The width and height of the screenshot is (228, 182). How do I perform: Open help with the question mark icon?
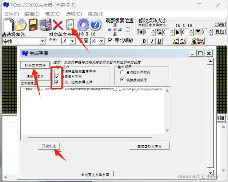coord(95,25)
